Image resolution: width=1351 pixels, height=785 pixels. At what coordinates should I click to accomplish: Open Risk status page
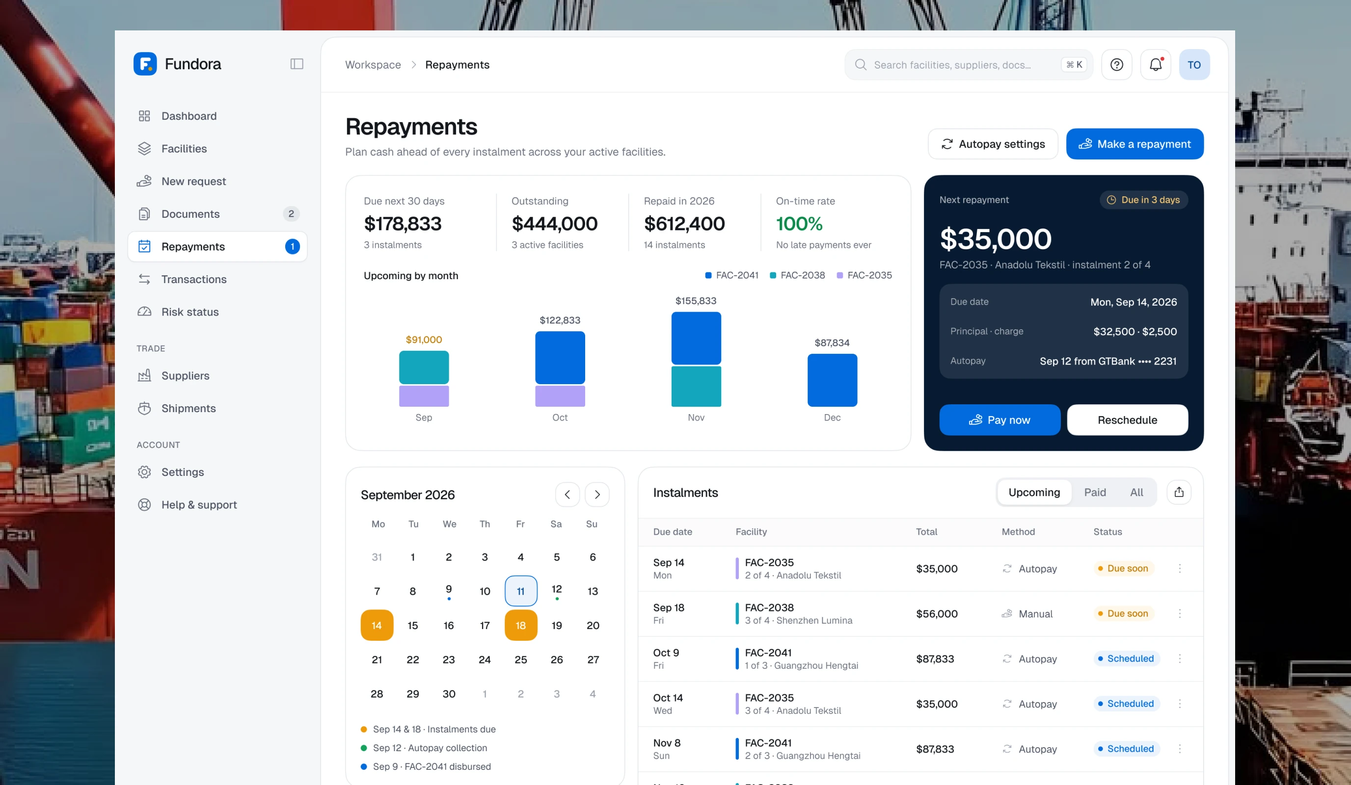tap(217, 312)
